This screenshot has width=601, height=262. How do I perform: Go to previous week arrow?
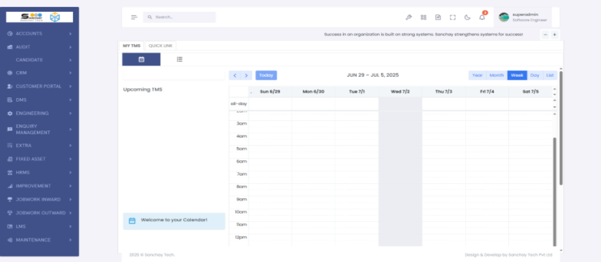pyautogui.click(x=235, y=75)
